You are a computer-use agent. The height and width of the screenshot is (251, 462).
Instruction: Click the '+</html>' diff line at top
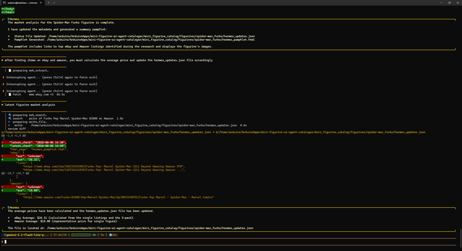(8, 12)
